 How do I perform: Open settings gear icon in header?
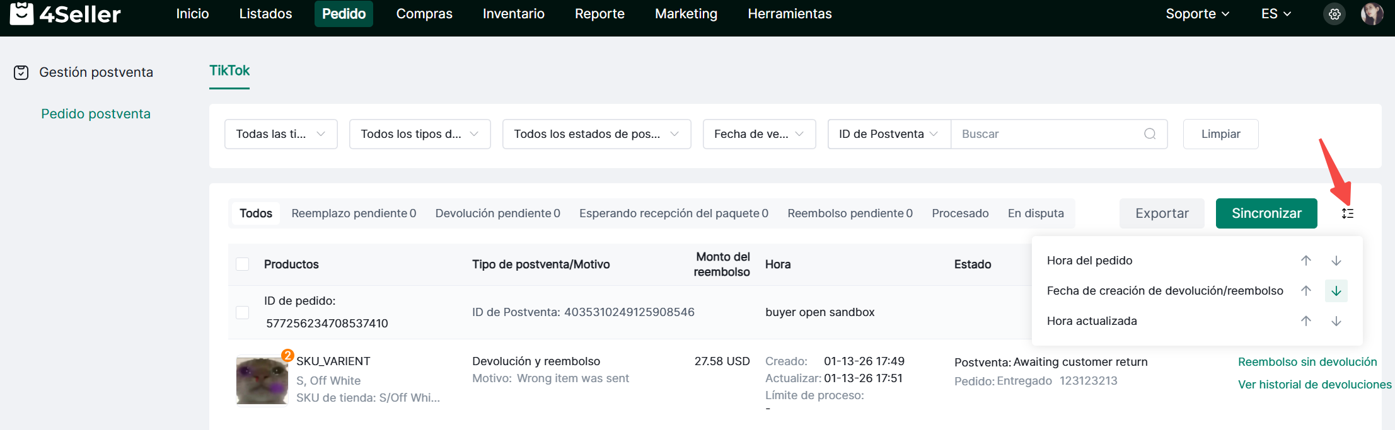point(1334,14)
